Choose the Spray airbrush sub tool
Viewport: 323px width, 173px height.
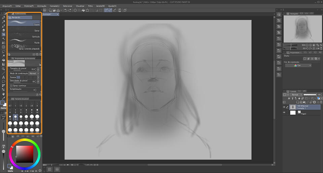(x=24, y=29)
